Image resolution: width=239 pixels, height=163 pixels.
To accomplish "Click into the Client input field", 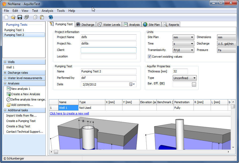I will [109, 50].
